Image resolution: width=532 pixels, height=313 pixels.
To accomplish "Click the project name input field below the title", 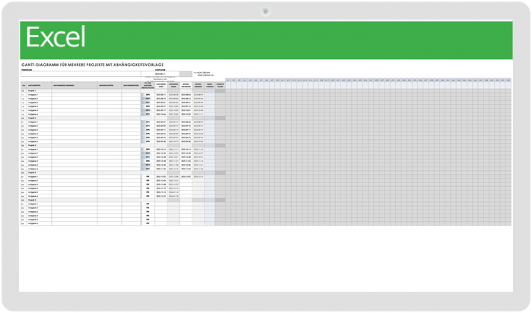I will (x=81, y=74).
